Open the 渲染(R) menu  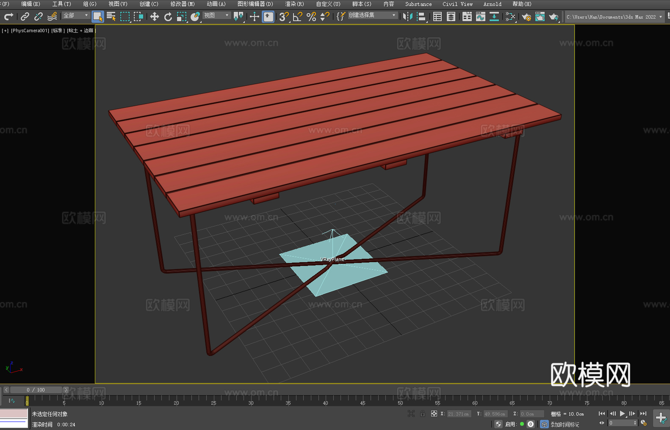point(294,4)
